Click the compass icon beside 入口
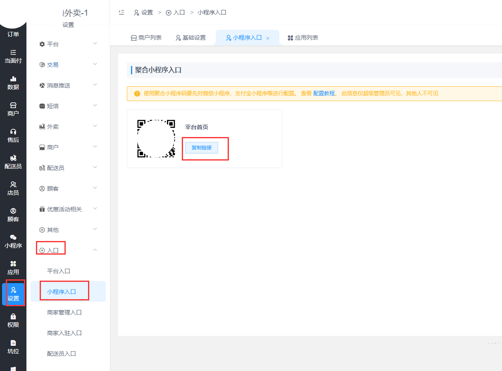The width and height of the screenshot is (502, 371). (42, 250)
